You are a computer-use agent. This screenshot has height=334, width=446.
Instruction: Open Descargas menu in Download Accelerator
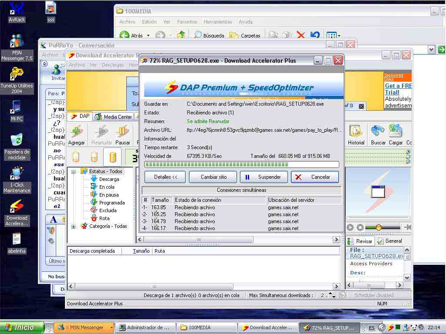[113, 65]
